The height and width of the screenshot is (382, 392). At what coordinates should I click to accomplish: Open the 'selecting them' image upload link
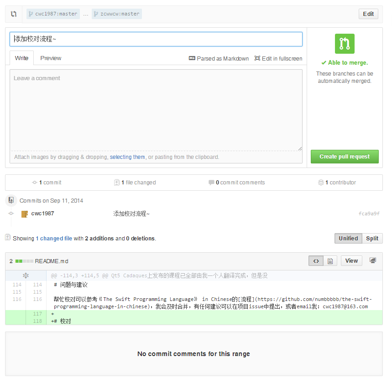click(x=127, y=157)
